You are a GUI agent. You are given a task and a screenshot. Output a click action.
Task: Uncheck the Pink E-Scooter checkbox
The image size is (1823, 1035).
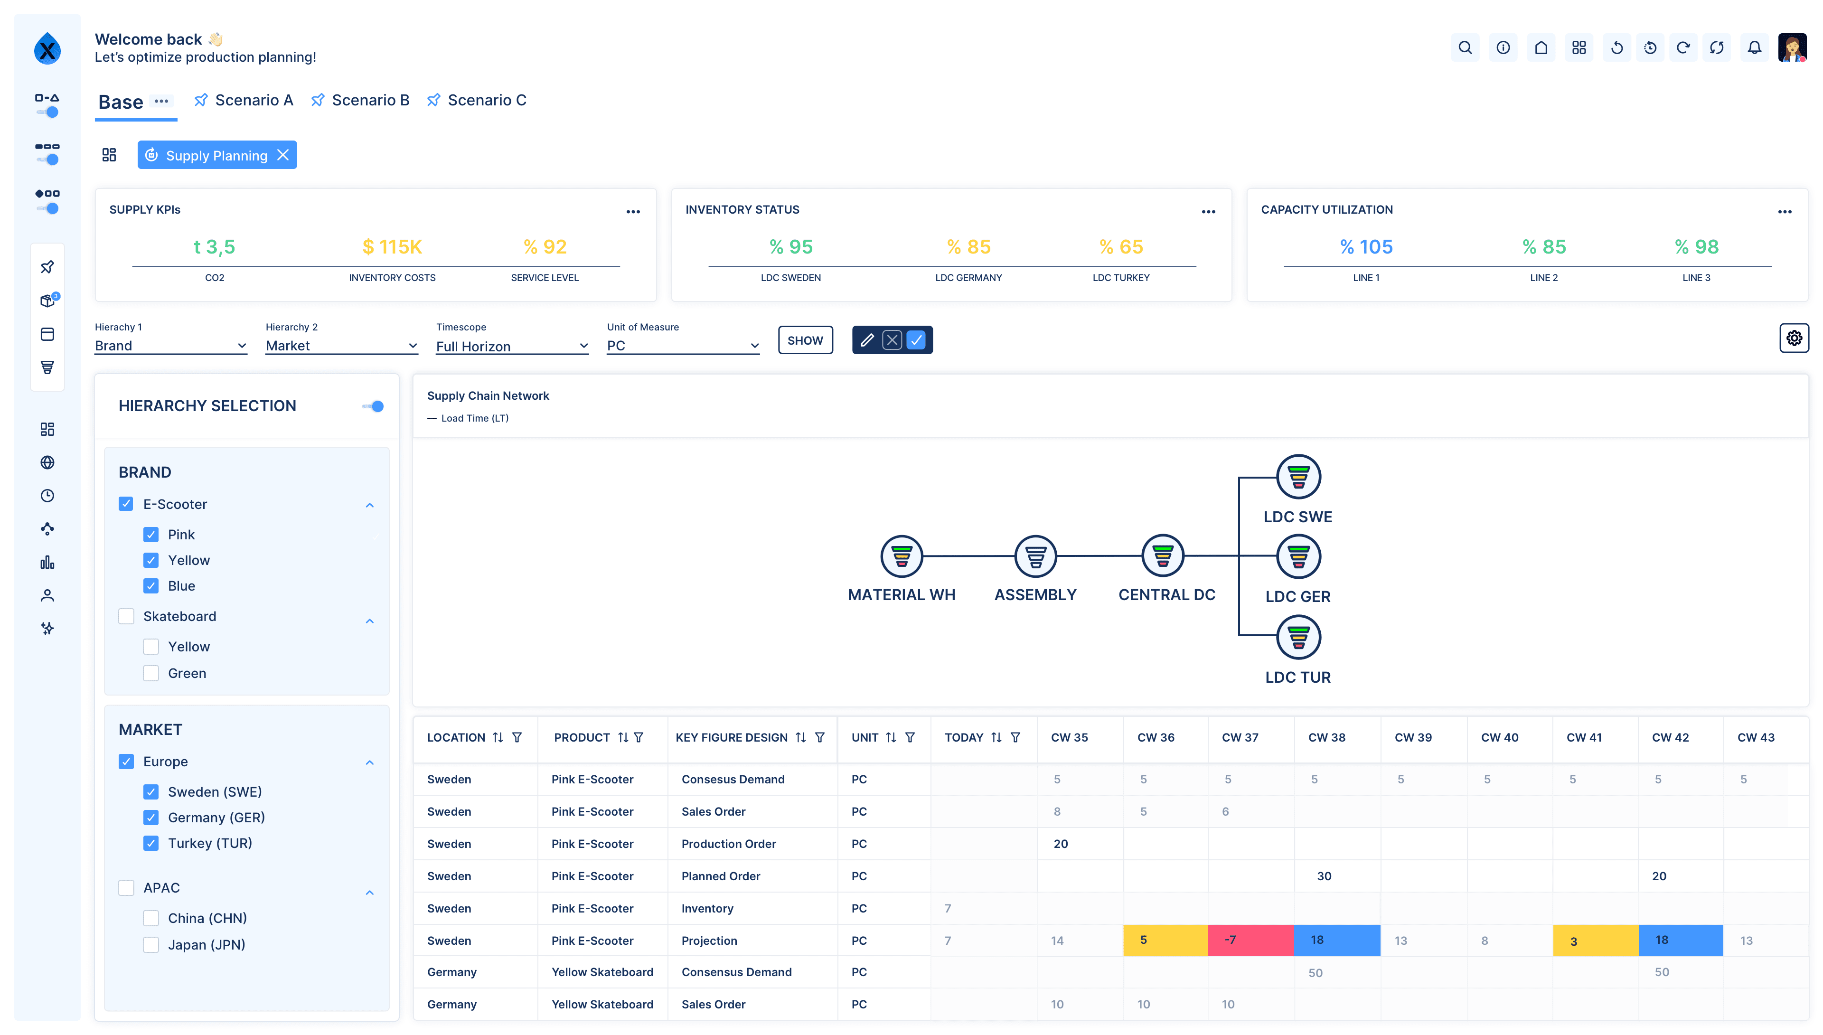tap(150, 535)
